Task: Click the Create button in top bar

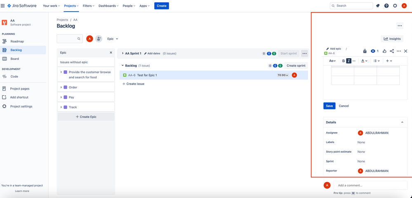Action: pyautogui.click(x=162, y=6)
